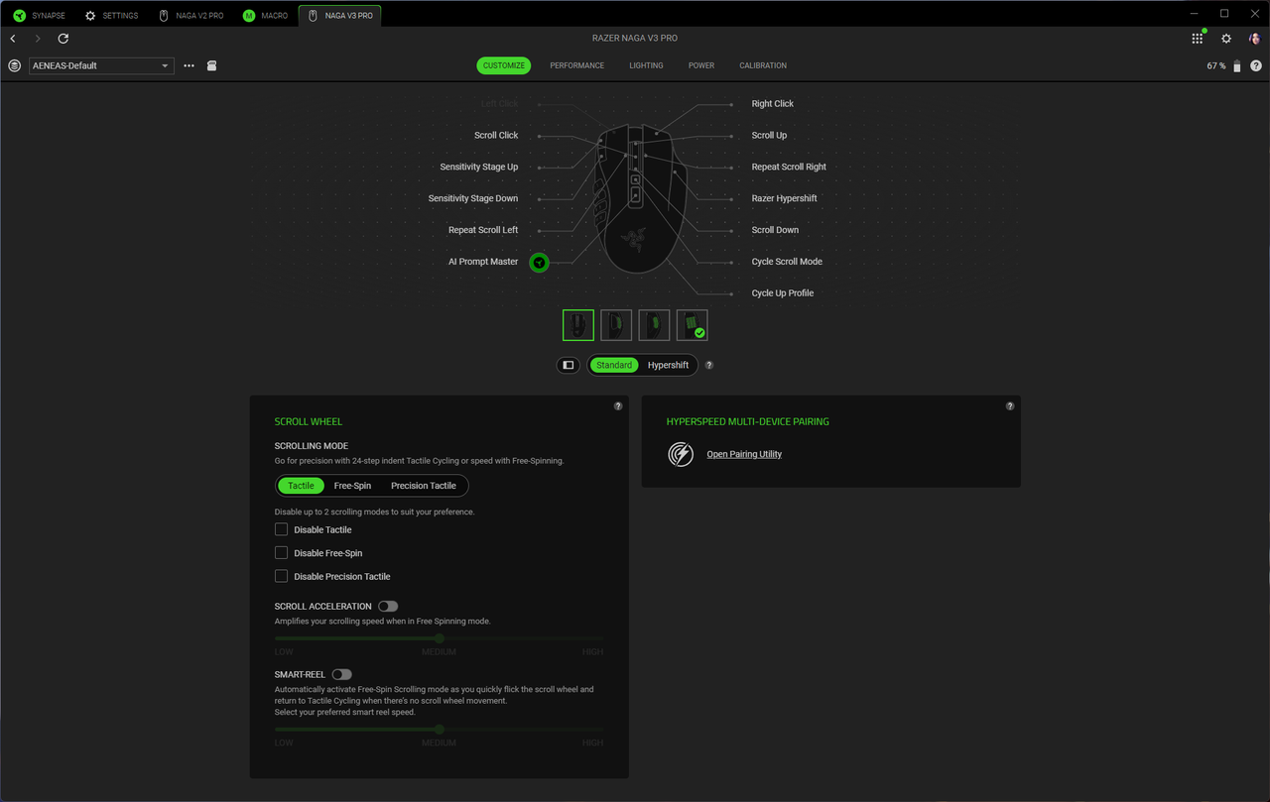
Task: Click the on-board memory icon
Action: (x=211, y=65)
